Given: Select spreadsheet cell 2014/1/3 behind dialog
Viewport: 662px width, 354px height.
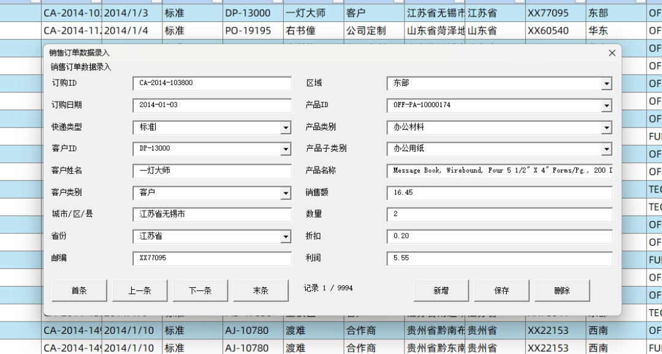Looking at the screenshot, I should pyautogui.click(x=132, y=13).
